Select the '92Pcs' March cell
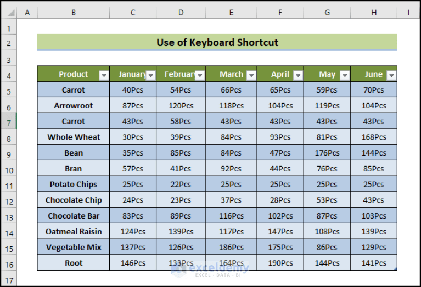This screenshot has height=287, width=421. pos(231,169)
